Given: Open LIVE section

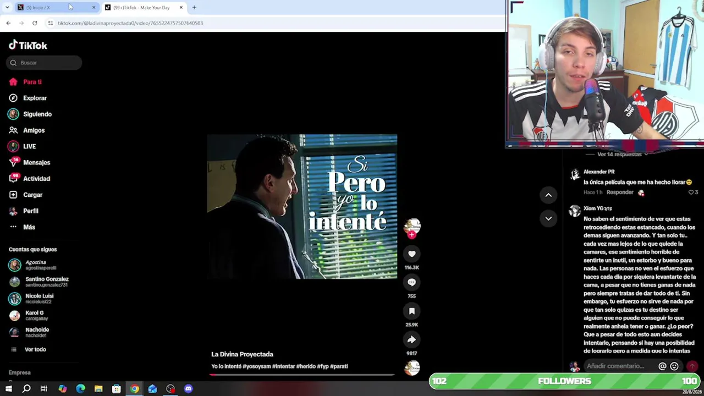Looking at the screenshot, I should [x=29, y=146].
